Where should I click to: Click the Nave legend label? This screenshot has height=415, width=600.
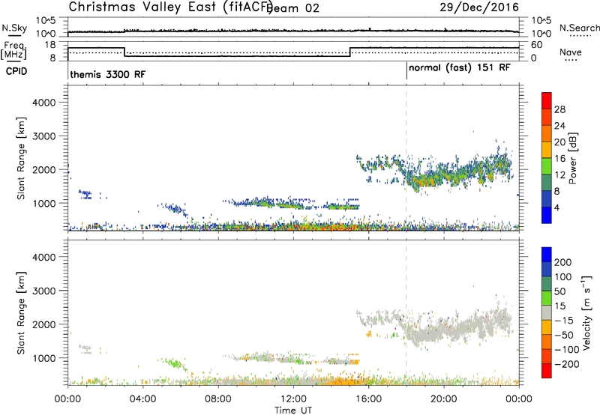click(571, 52)
